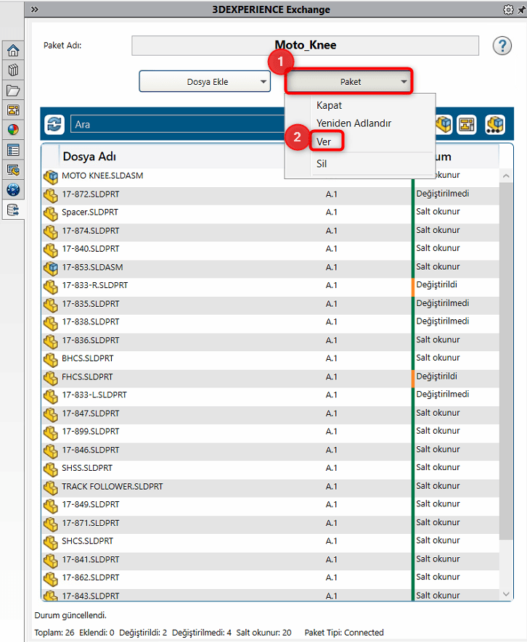Open the Custom Properties list tab
The height and width of the screenshot is (642, 527).
point(13,150)
